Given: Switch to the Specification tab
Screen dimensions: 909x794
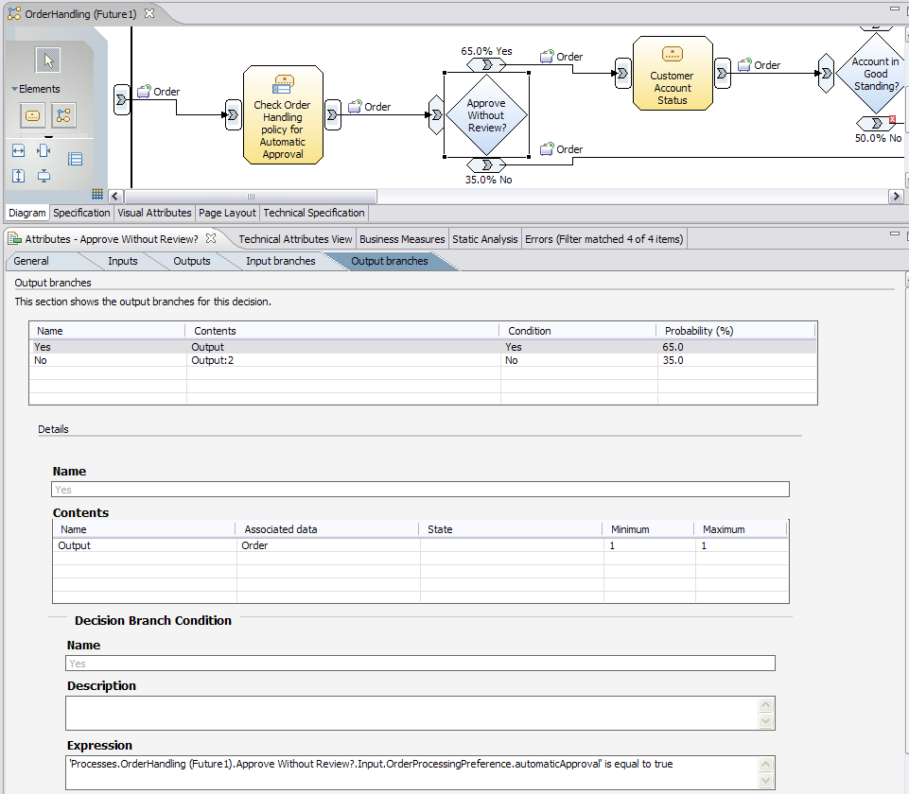Looking at the screenshot, I should point(81,213).
